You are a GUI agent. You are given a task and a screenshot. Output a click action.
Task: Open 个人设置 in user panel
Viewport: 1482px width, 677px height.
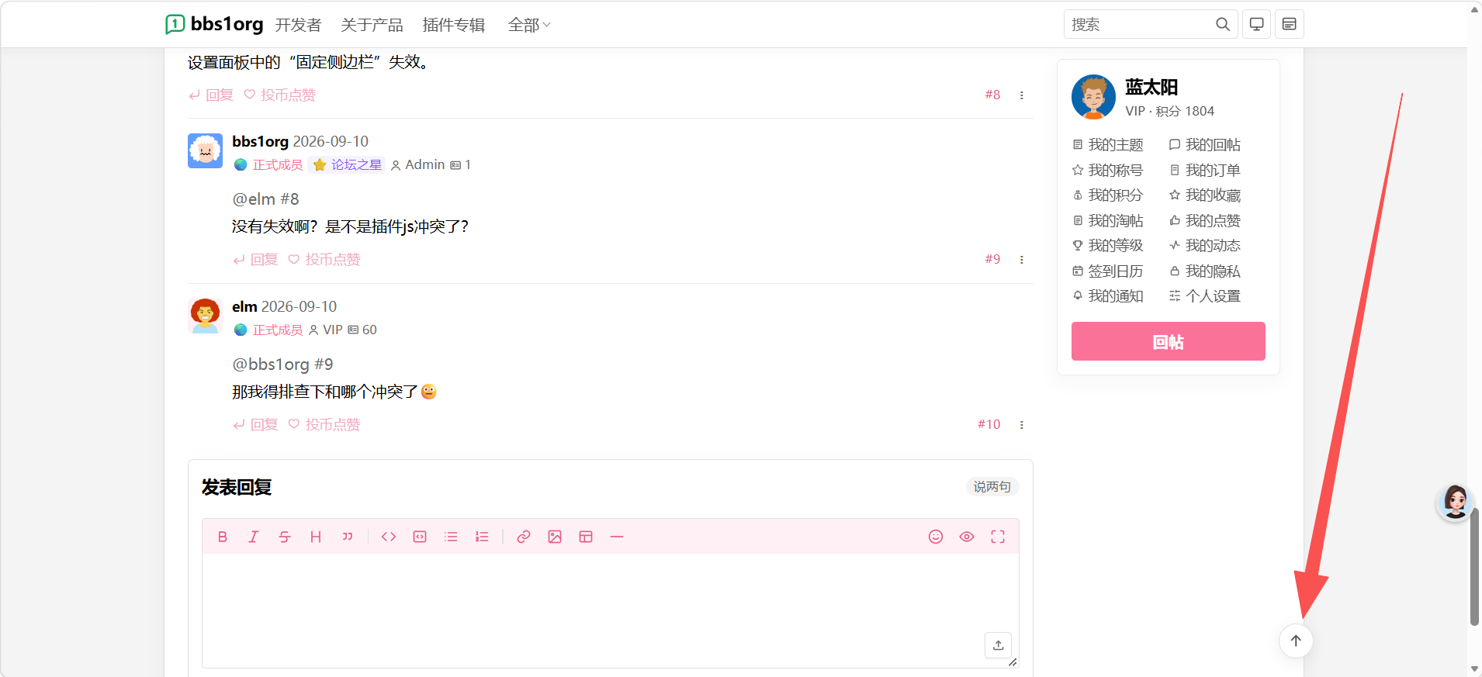click(x=1205, y=296)
